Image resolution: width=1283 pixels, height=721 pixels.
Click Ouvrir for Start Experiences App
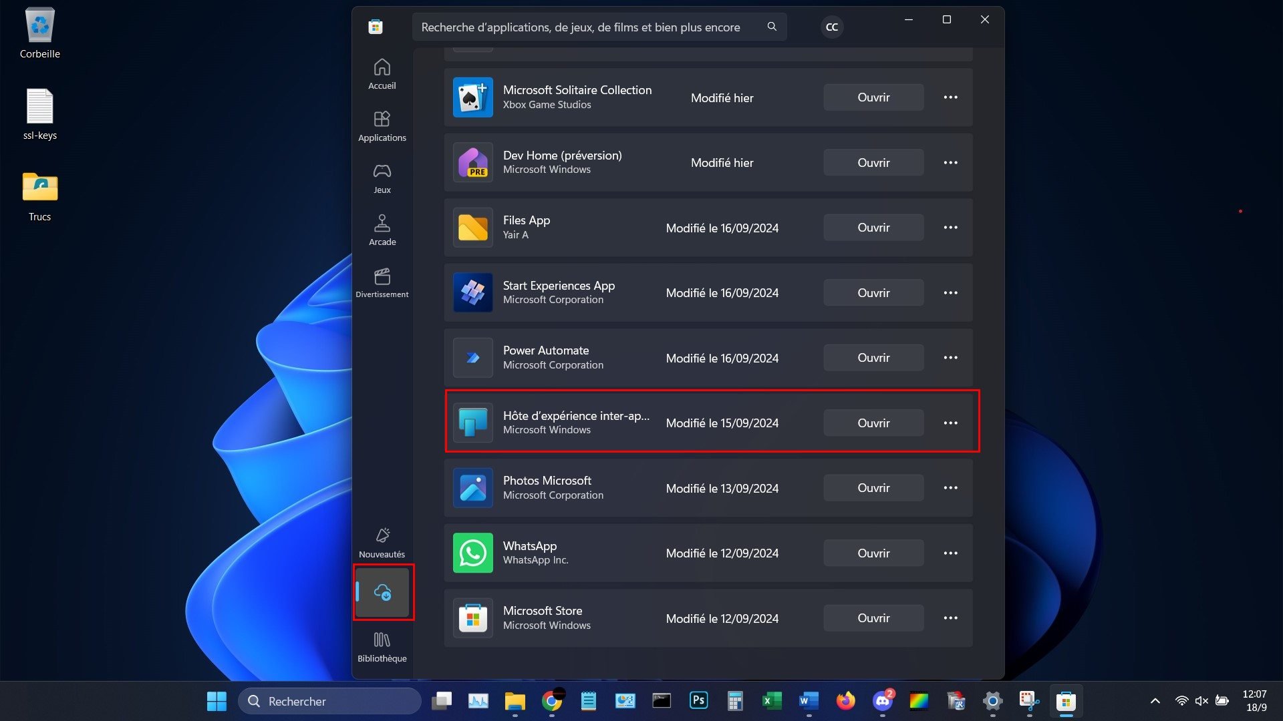click(873, 292)
